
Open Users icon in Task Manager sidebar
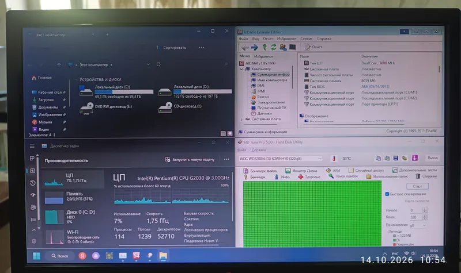pos(33,207)
